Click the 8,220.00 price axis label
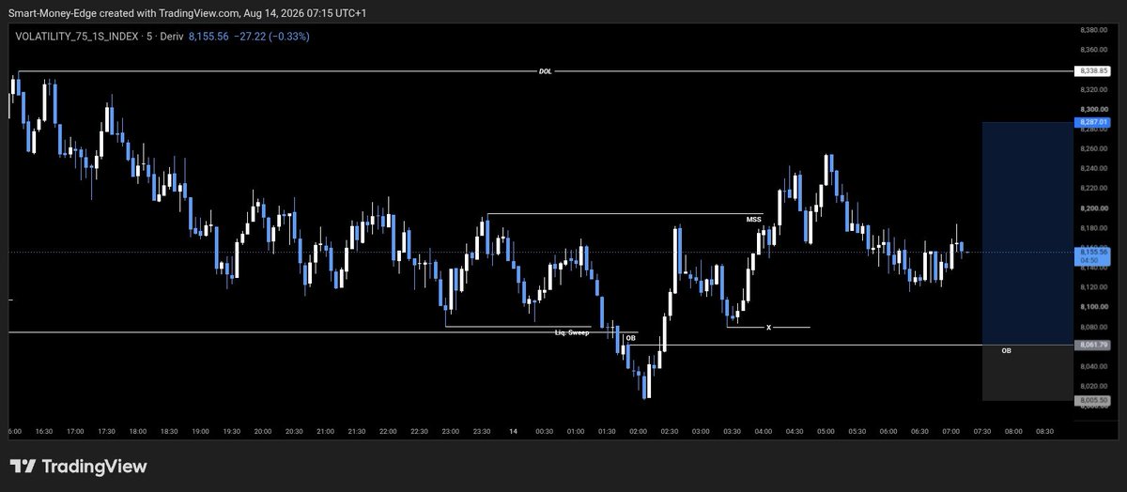Screen dimensions: 1127x492 pyautogui.click(x=1094, y=188)
